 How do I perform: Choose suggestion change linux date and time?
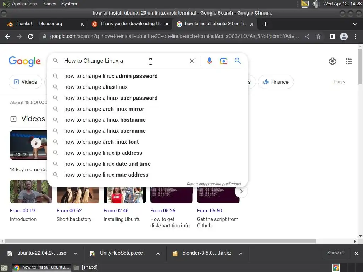(x=147, y=164)
